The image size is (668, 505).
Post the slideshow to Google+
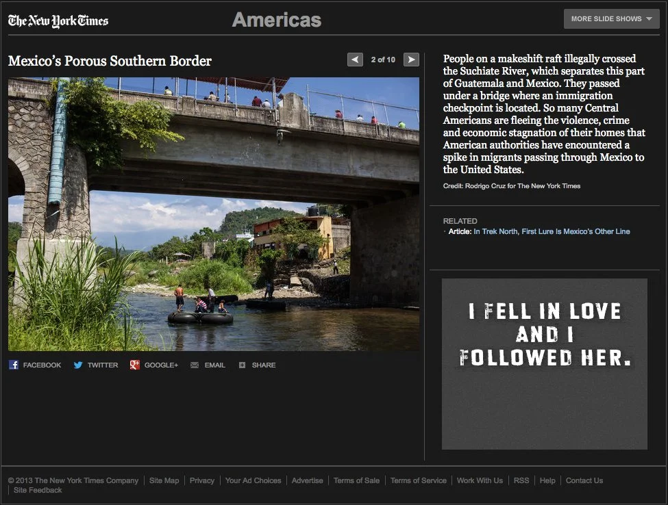[153, 365]
